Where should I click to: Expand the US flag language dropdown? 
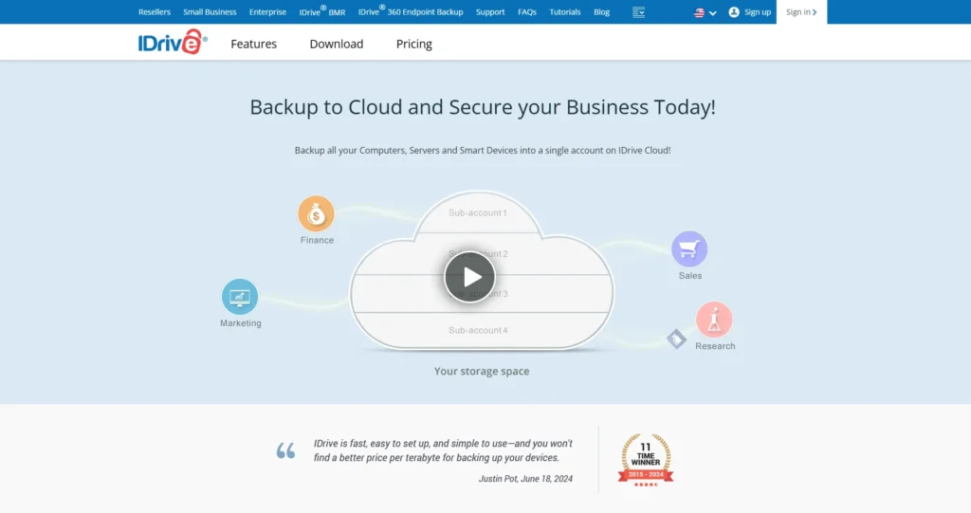coord(705,12)
